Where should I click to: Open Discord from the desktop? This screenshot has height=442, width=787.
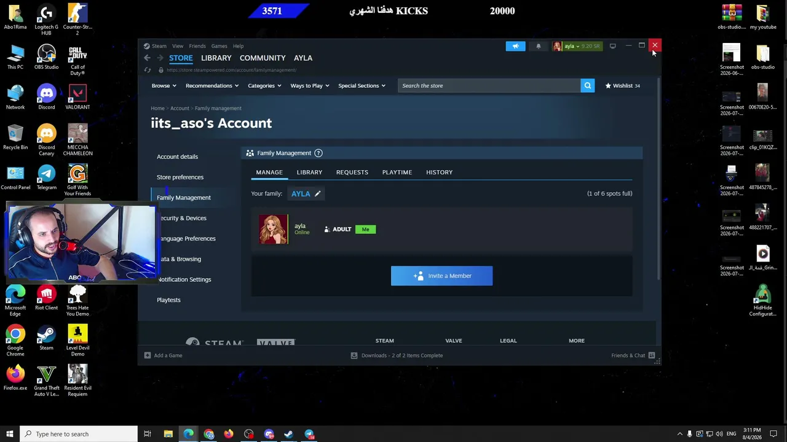(x=46, y=98)
